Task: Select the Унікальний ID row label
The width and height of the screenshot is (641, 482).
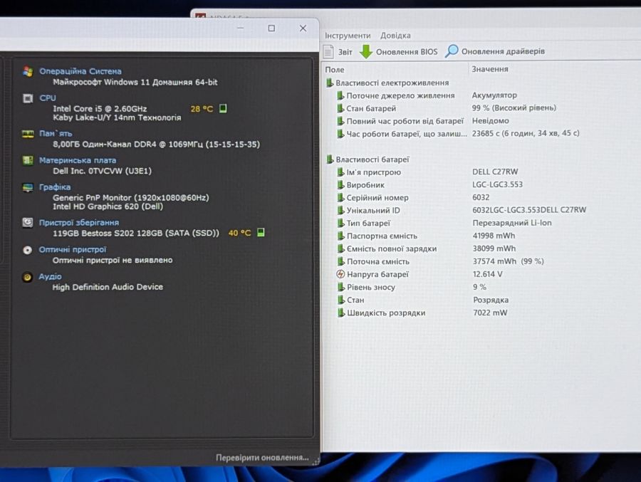Action: coord(373,210)
